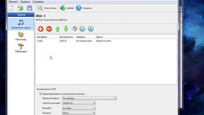Click the Update globe icon

coord(62,8)
